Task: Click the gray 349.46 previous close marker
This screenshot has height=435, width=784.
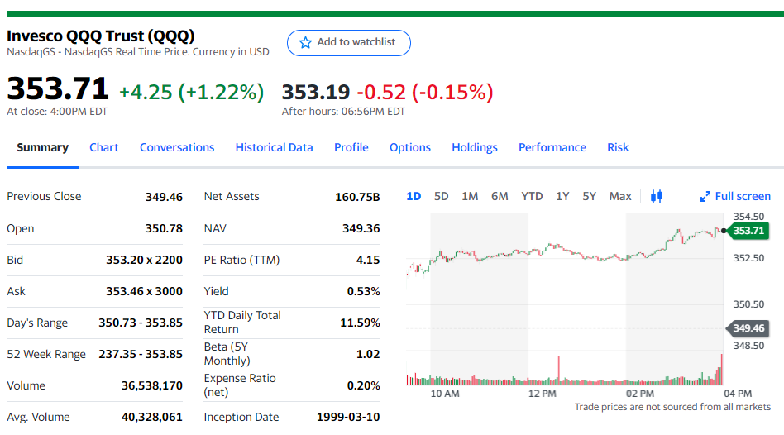Action: coord(748,328)
